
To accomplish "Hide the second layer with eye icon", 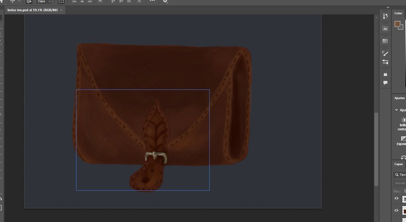I will point(397,210).
